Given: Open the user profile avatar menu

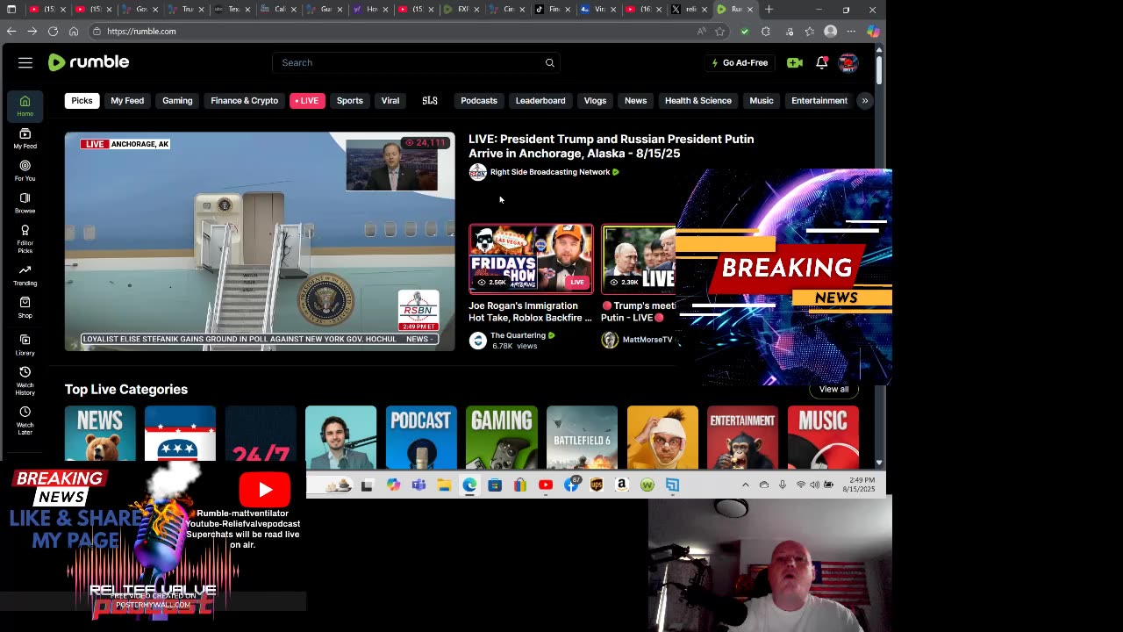Looking at the screenshot, I should pyautogui.click(x=848, y=62).
